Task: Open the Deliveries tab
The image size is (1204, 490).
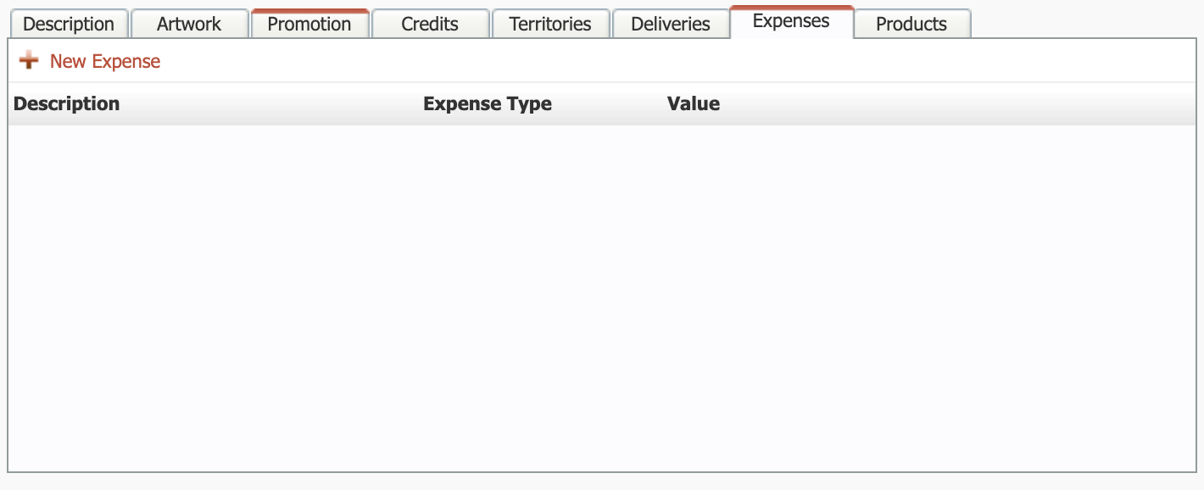Action: [671, 24]
